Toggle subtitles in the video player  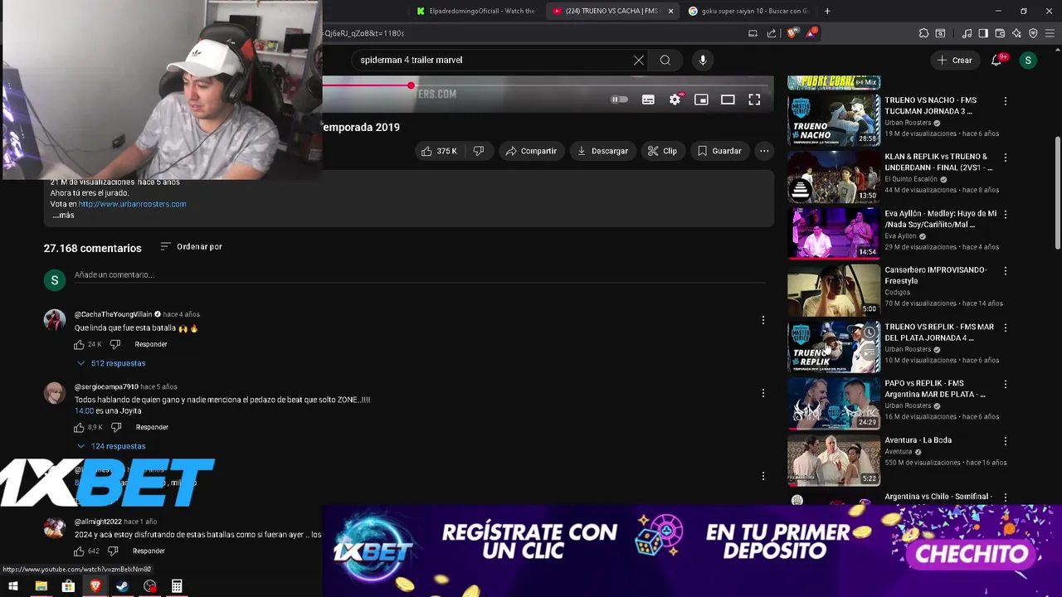point(648,99)
